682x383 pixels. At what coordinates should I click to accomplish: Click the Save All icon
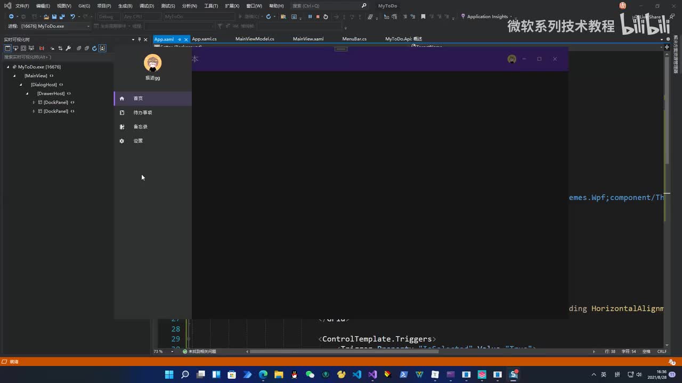point(62,16)
